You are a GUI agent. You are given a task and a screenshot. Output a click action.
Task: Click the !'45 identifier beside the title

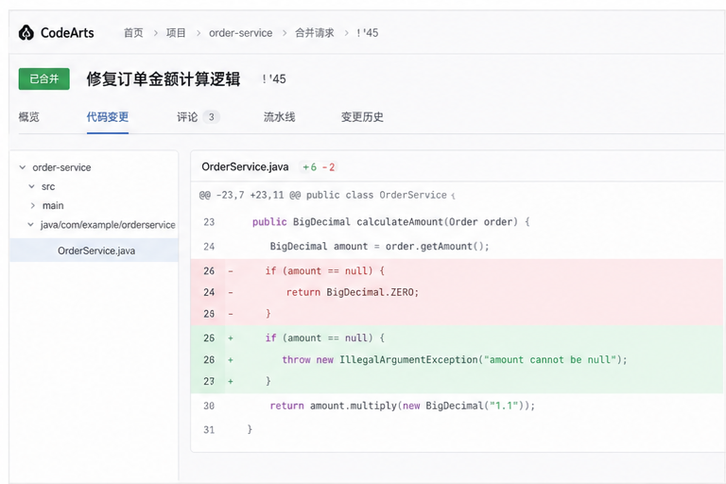click(x=274, y=79)
